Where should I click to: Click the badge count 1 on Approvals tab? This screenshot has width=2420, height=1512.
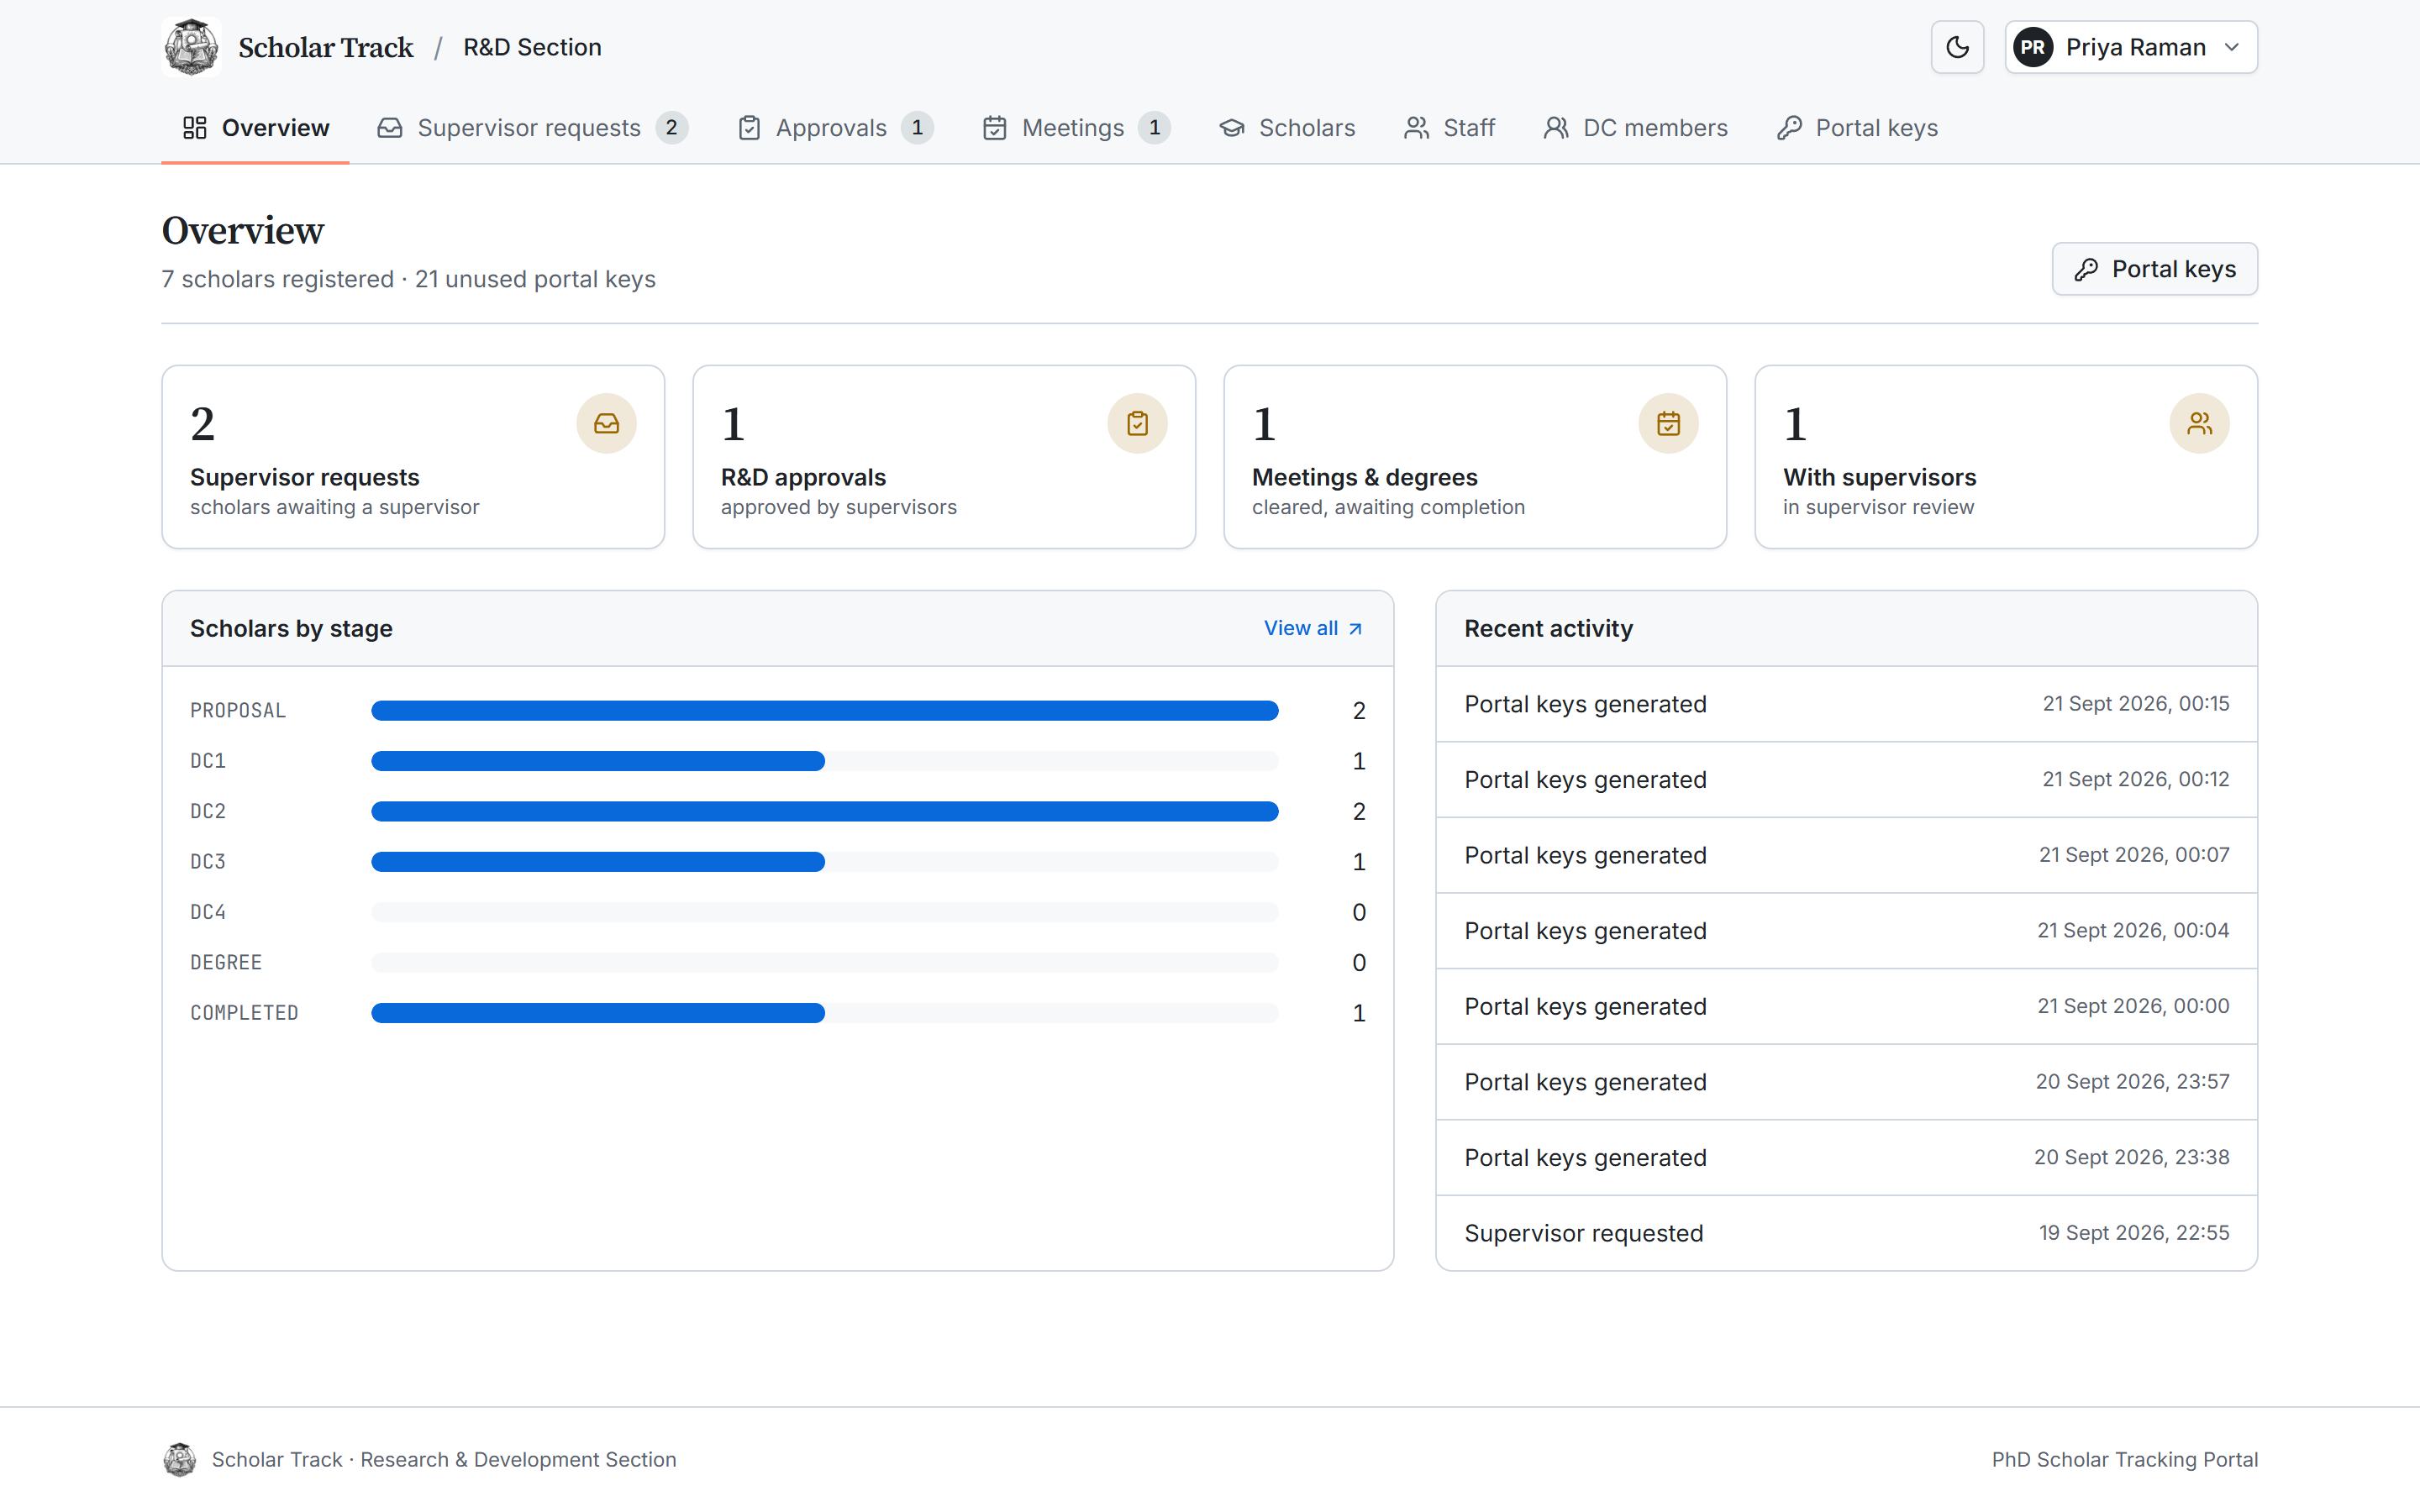pyautogui.click(x=917, y=128)
